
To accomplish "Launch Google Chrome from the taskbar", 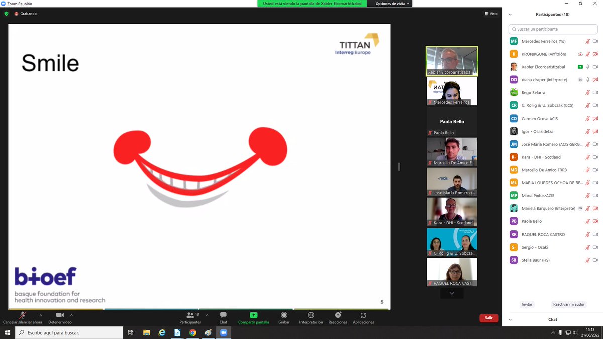I will (x=193, y=332).
